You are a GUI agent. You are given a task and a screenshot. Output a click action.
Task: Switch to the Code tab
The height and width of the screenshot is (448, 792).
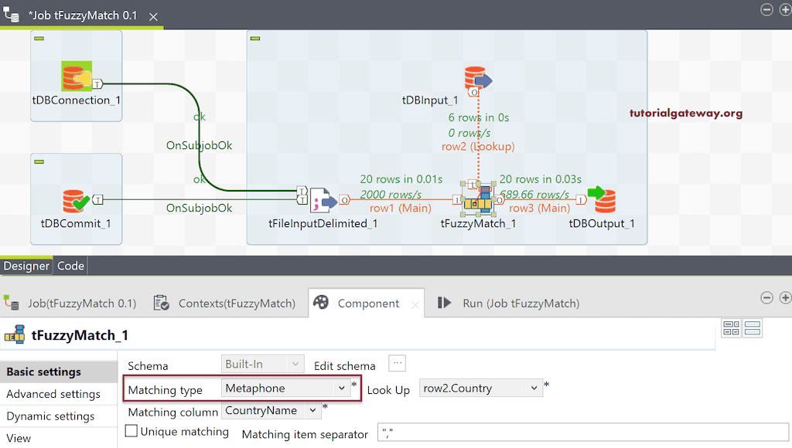click(70, 266)
